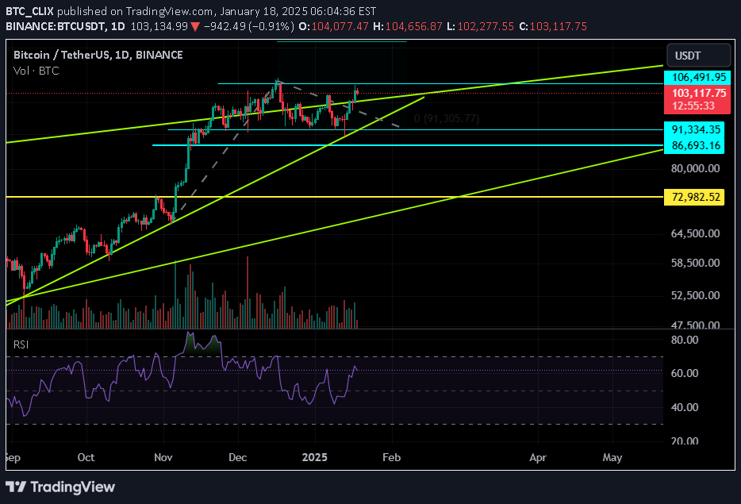Click the RSI 80.00 axis value
The width and height of the screenshot is (741, 504).
pyautogui.click(x=685, y=340)
